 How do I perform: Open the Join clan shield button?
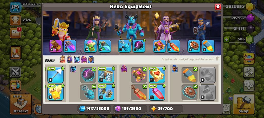(15, 53)
